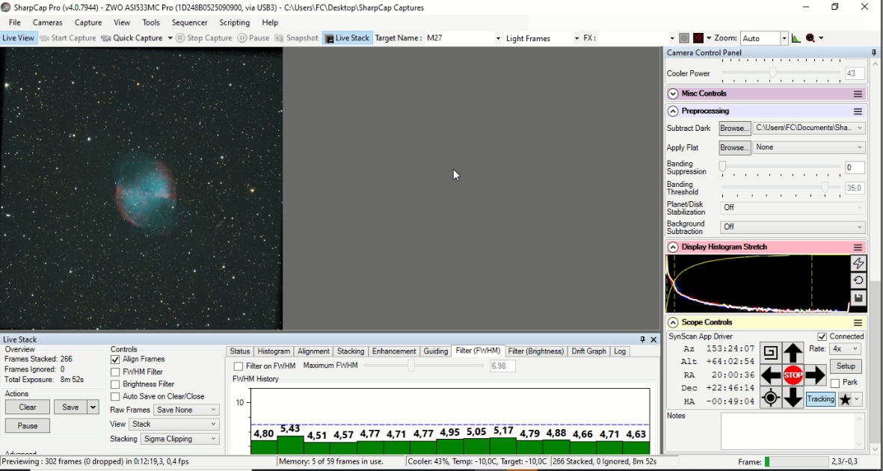Click the crosshair GOTO target button
This screenshot has width=883, height=471.
pyautogui.click(x=770, y=398)
